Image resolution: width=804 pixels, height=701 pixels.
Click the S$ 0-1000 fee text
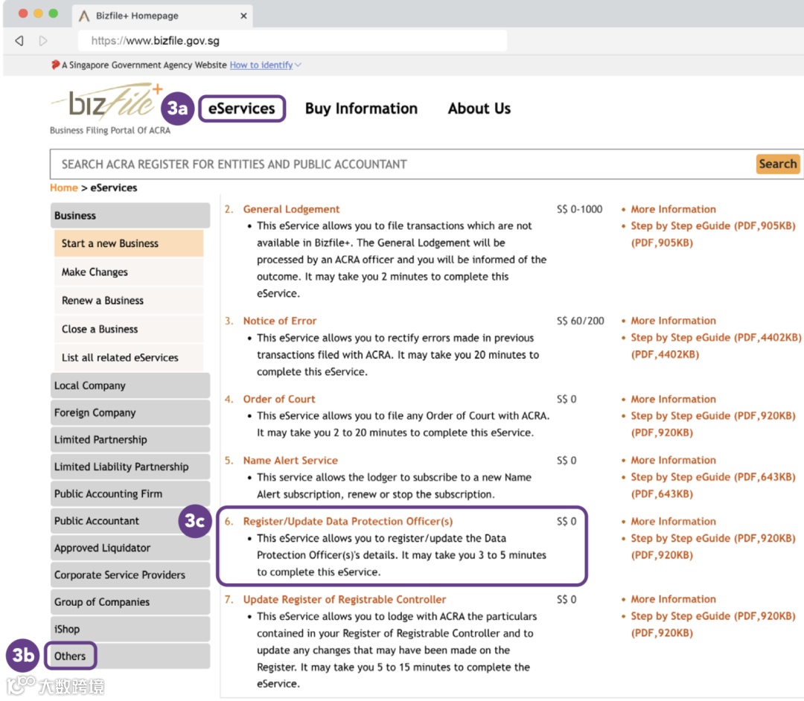click(579, 209)
